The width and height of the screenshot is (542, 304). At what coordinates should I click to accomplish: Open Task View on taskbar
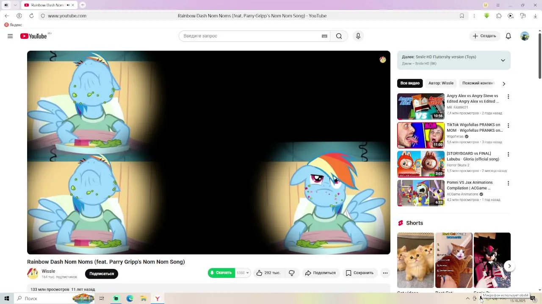pos(102,299)
